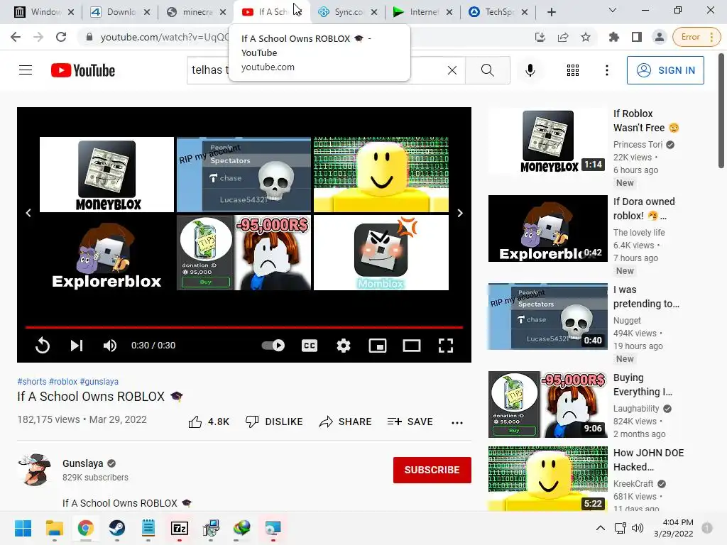Open the Explorerblox end-screen thumbnail in player
The image size is (727, 545).
pyautogui.click(x=106, y=253)
